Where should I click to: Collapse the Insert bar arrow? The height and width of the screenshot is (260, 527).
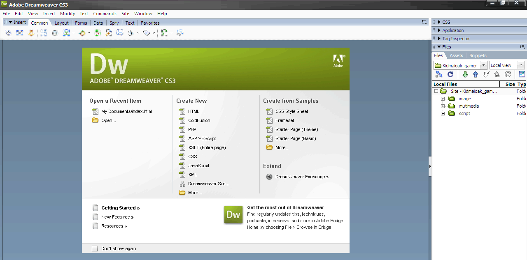pos(11,22)
